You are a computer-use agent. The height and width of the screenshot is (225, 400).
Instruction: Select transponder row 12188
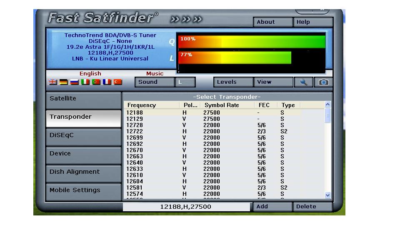click(x=225, y=112)
